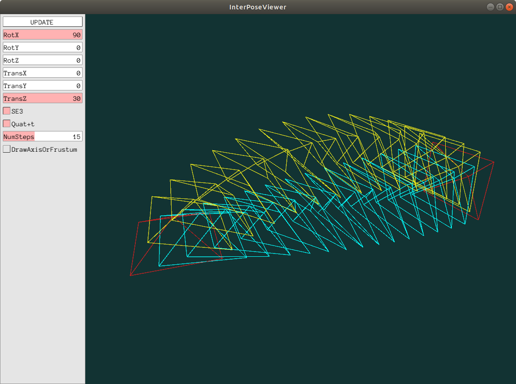Click the TransY slider bar
Viewport: 516px width, 384px height.
(x=42, y=86)
